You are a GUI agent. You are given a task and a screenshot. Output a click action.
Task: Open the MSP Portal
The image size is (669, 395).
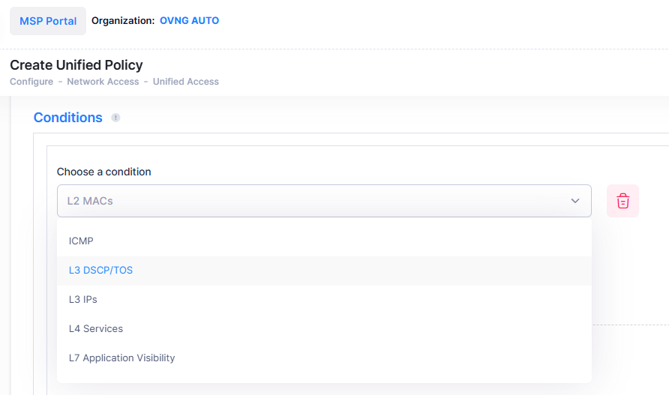(x=48, y=21)
